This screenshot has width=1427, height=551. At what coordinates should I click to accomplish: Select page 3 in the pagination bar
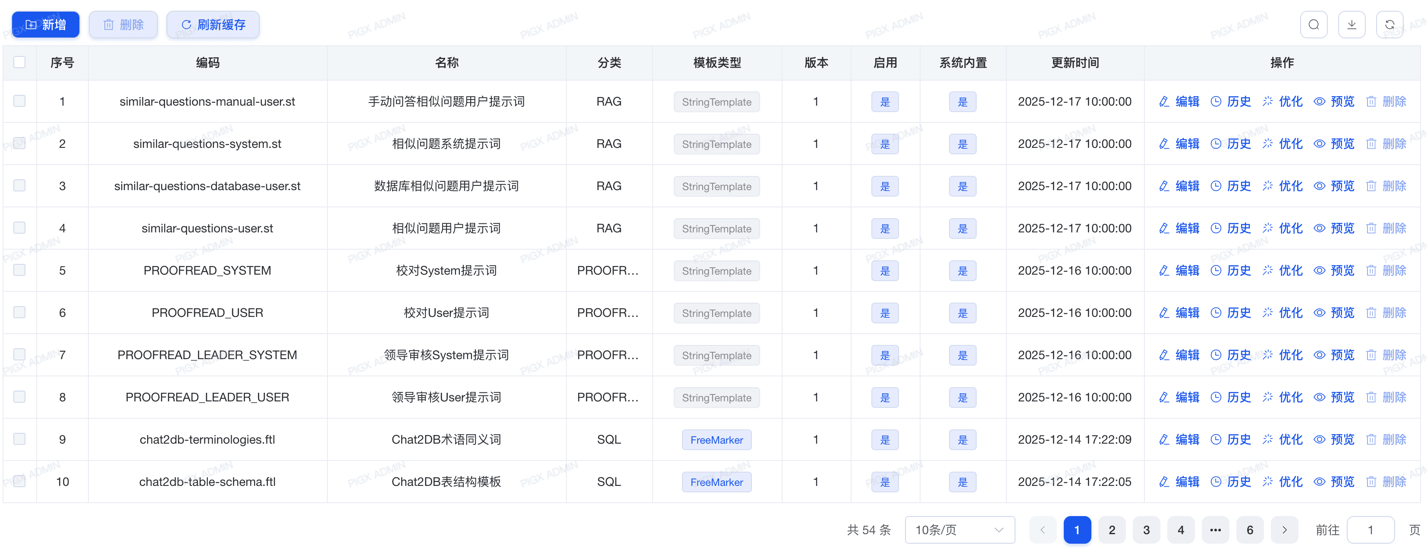(x=1146, y=529)
